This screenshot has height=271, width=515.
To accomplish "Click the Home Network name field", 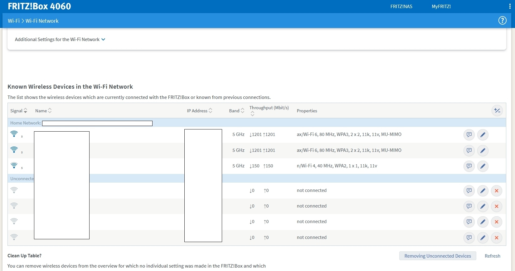I will (x=97, y=123).
